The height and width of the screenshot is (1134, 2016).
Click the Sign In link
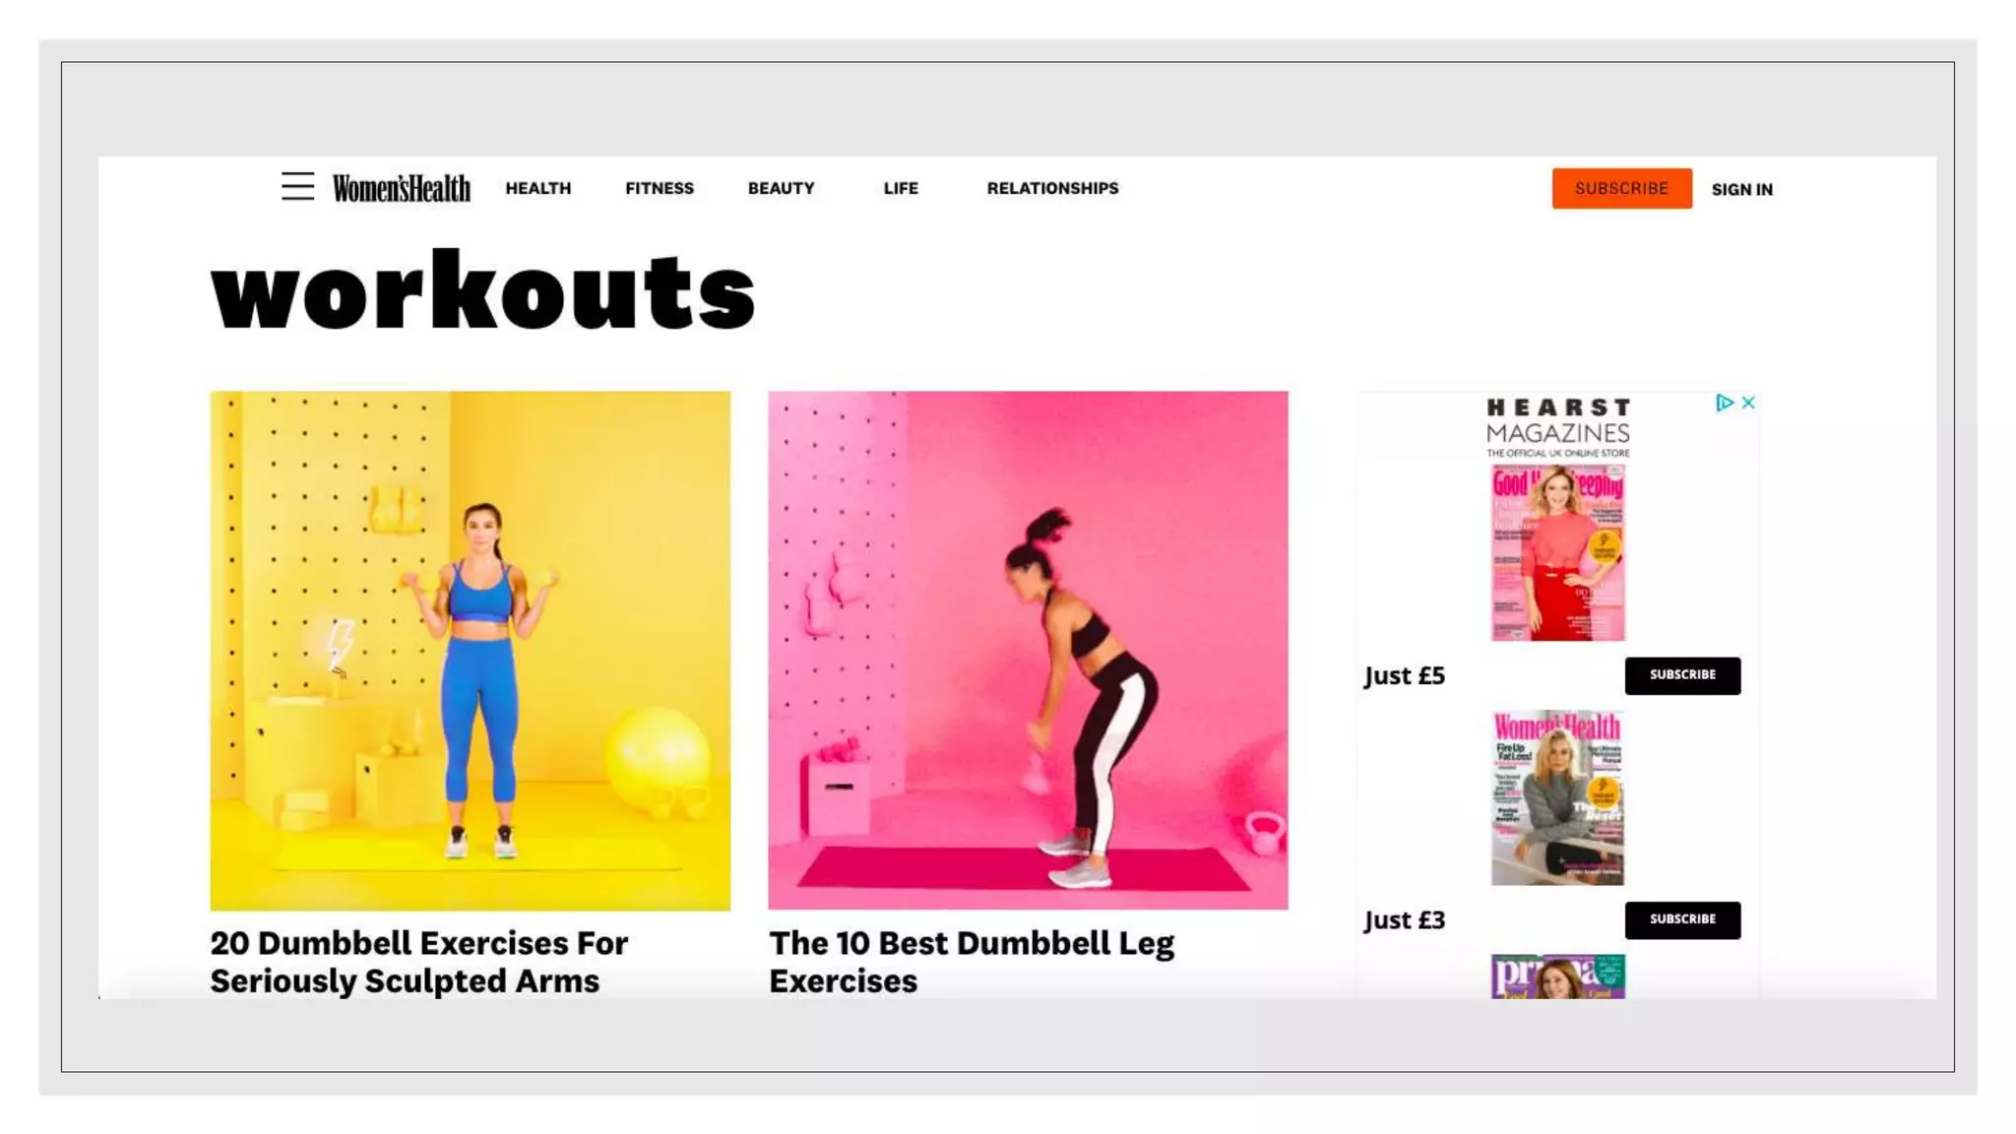pos(1741,189)
